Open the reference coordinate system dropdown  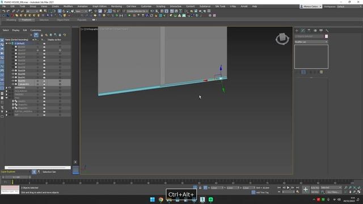pyautogui.click(x=82, y=11)
